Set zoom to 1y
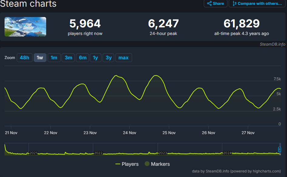The width and height of the screenshot is (287, 177). 96,58
